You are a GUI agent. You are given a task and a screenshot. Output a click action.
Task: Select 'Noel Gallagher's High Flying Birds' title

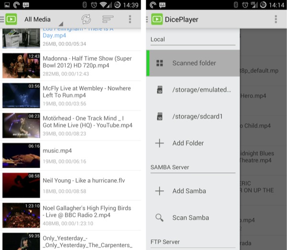coord(87,212)
